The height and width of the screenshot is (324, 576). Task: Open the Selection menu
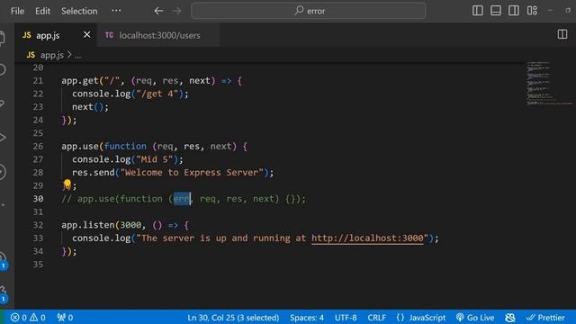point(79,11)
